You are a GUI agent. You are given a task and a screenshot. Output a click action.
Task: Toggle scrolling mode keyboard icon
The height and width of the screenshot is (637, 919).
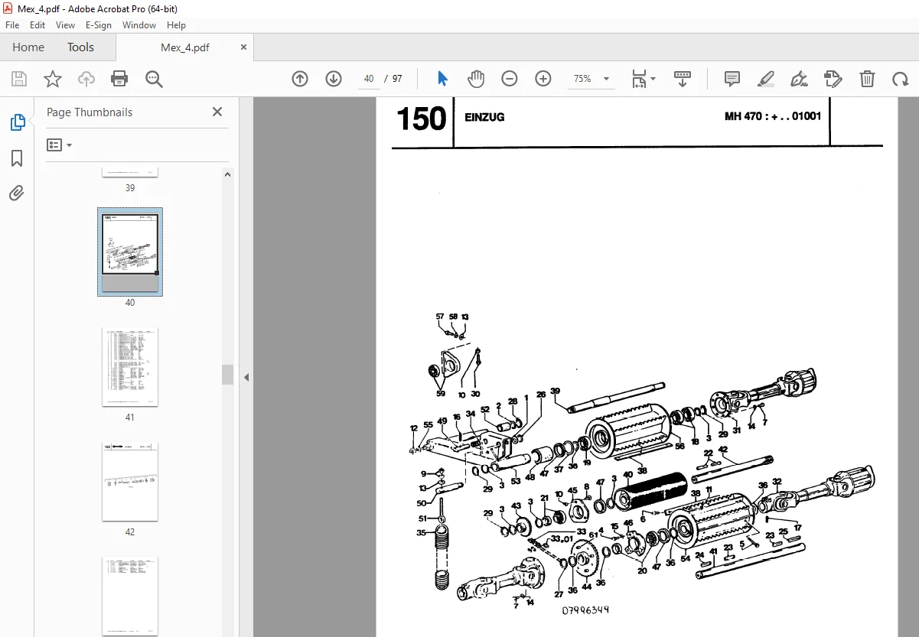[683, 79]
